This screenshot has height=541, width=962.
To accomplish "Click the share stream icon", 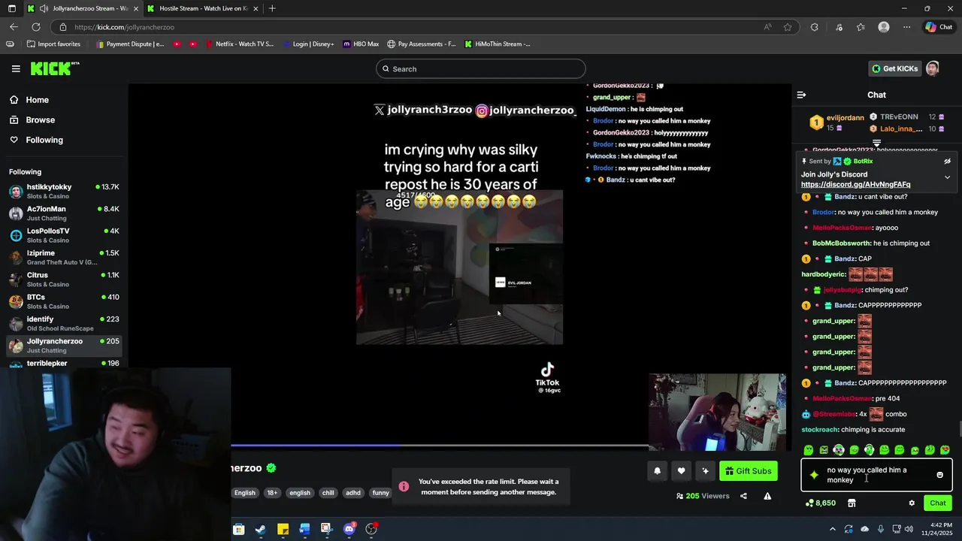I will pos(743,496).
